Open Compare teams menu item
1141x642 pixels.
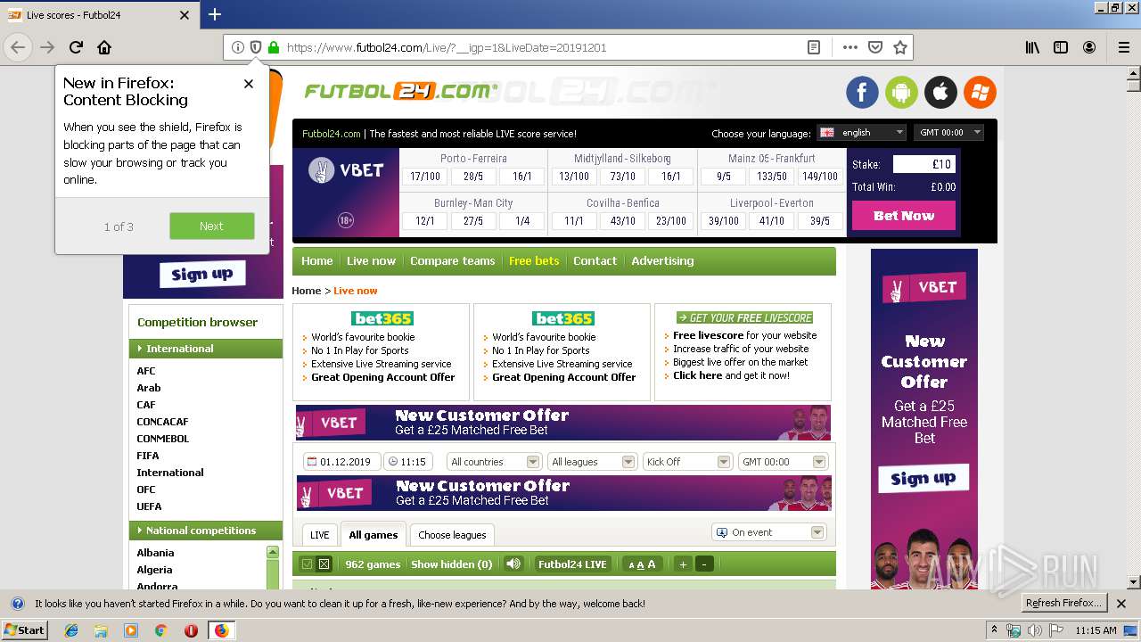452,261
